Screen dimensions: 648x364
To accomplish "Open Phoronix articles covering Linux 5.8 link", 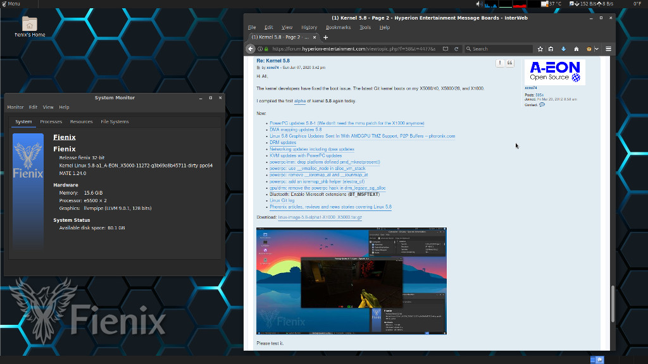I will coord(330,207).
